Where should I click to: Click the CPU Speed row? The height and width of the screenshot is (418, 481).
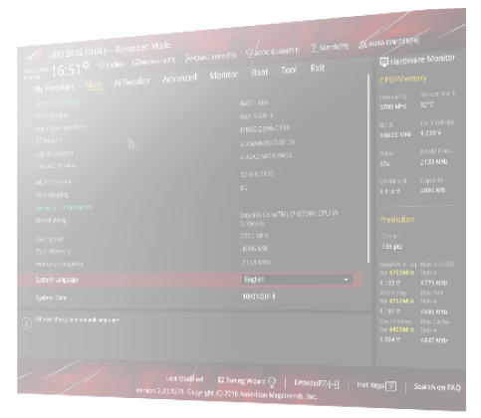pyautogui.click(x=190, y=239)
